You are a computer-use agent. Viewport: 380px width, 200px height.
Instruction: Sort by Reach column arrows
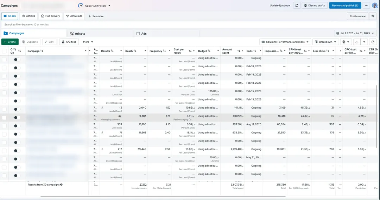point(135,51)
